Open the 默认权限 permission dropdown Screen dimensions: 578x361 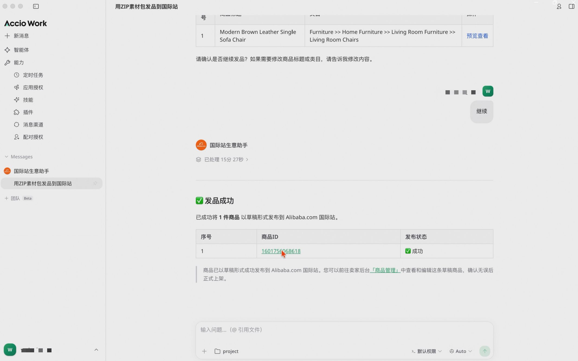pyautogui.click(x=427, y=351)
